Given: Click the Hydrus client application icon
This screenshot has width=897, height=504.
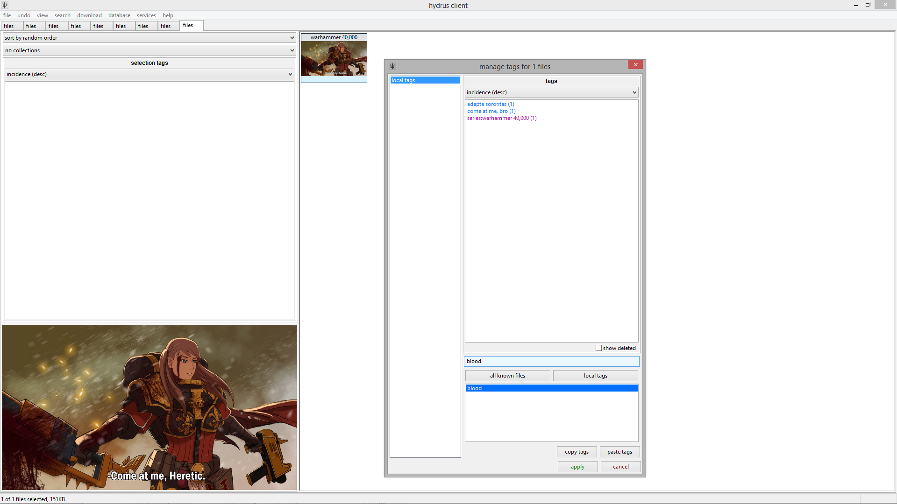Looking at the screenshot, I should [x=5, y=5].
